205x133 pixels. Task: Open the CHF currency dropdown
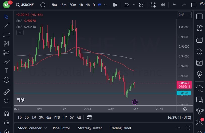(185, 15)
